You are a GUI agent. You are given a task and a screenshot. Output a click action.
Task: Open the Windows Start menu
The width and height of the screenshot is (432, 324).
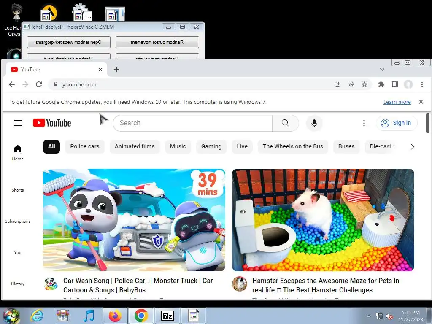11,316
